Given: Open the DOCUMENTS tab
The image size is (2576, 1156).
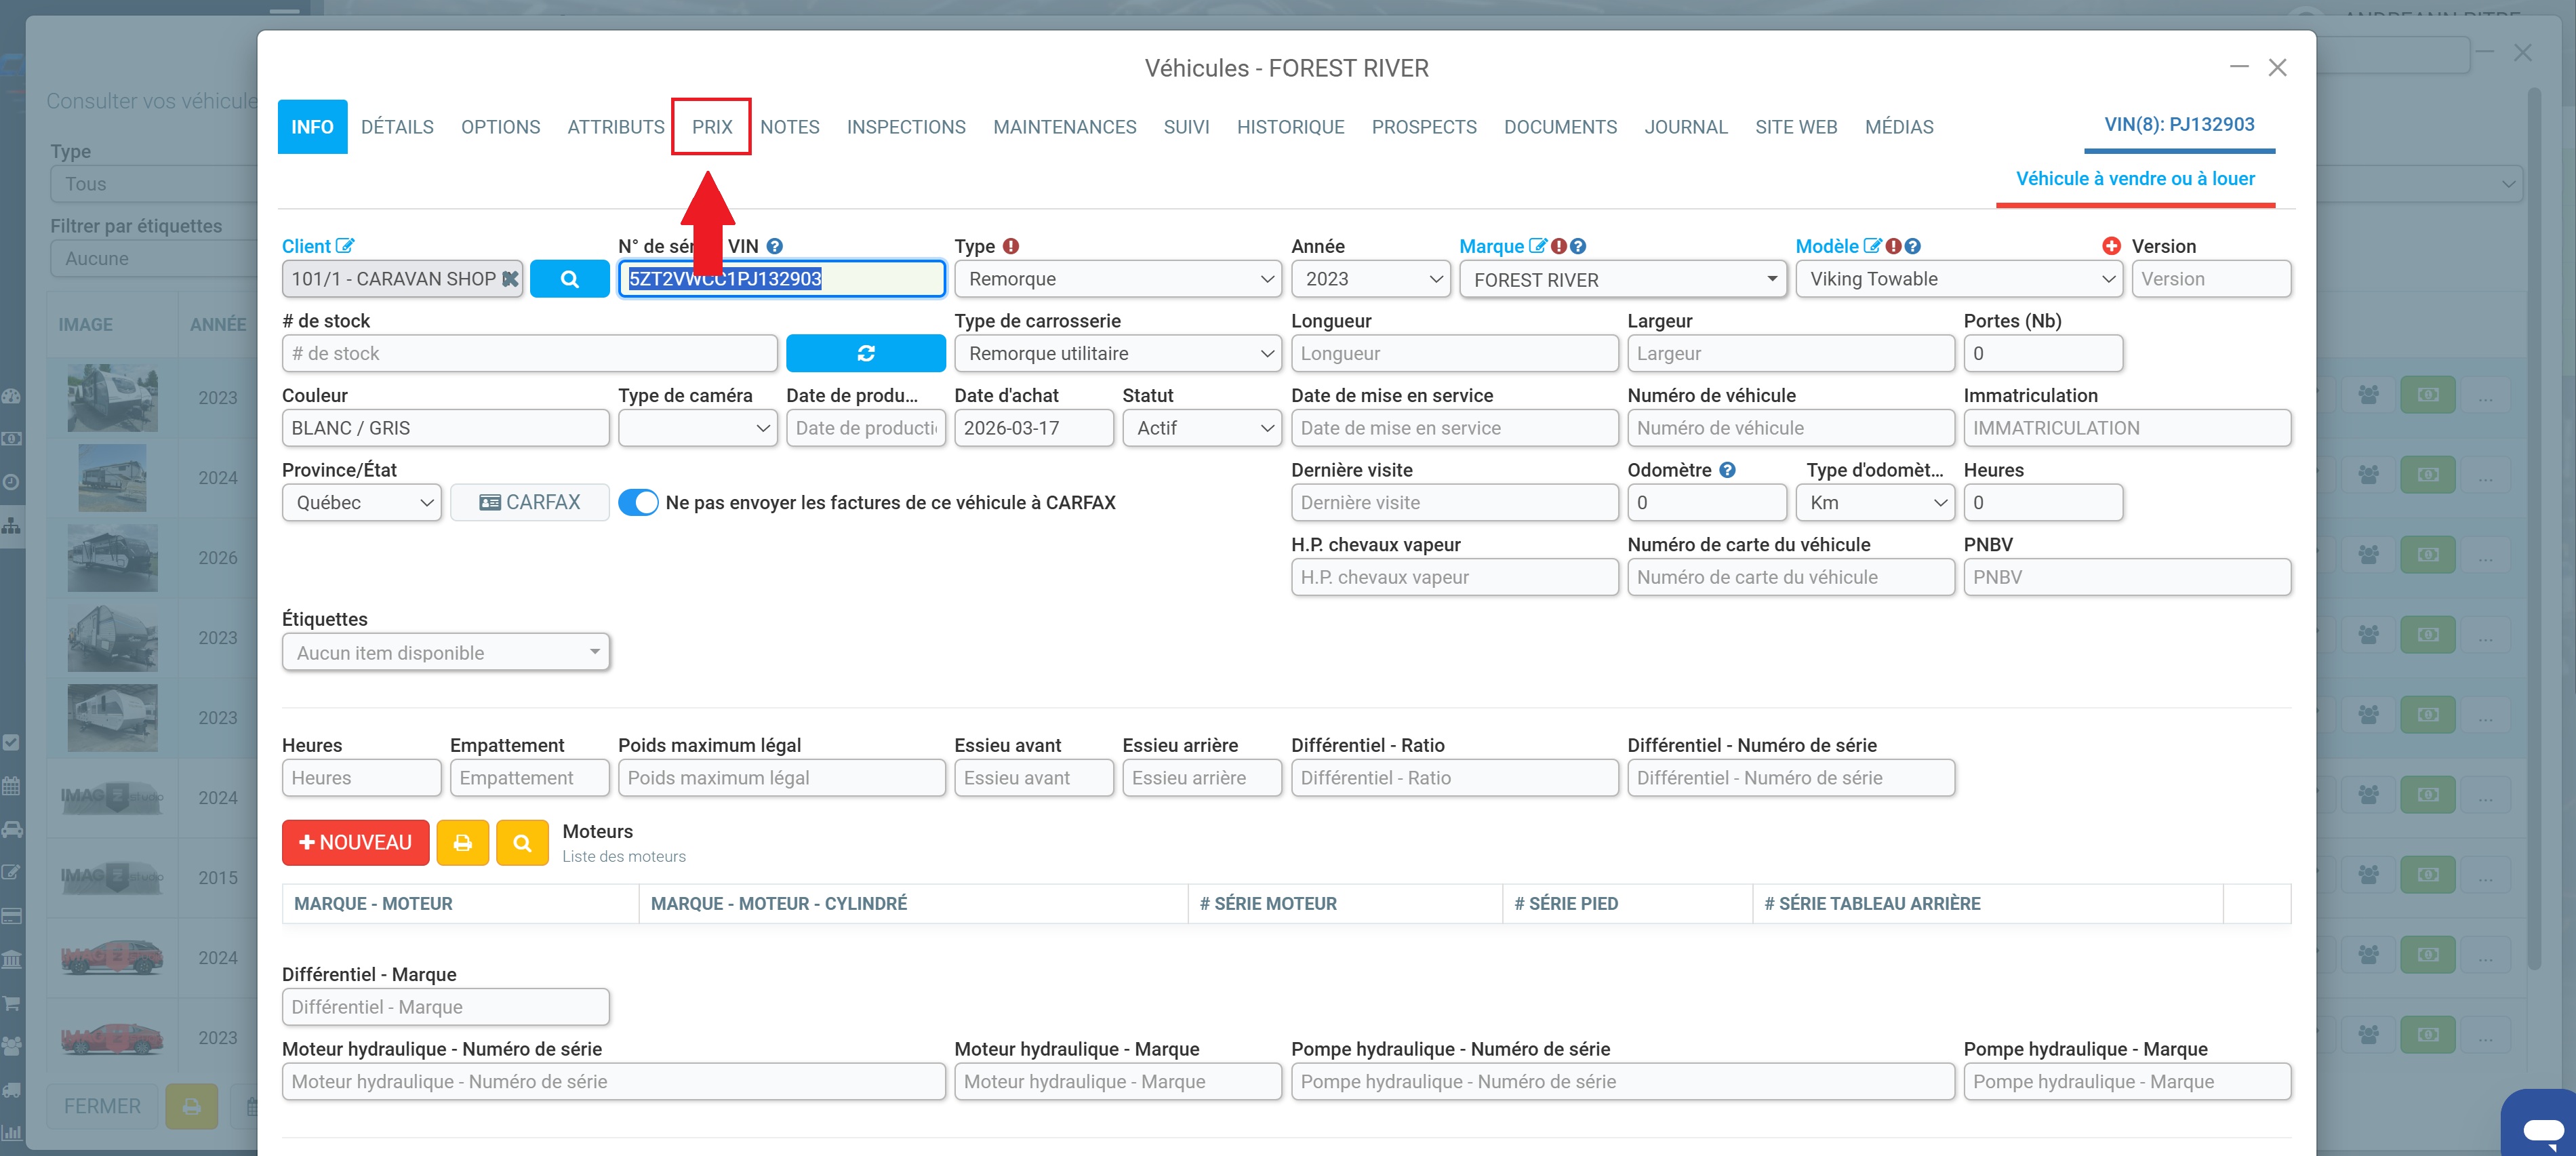Looking at the screenshot, I should click(x=1560, y=127).
